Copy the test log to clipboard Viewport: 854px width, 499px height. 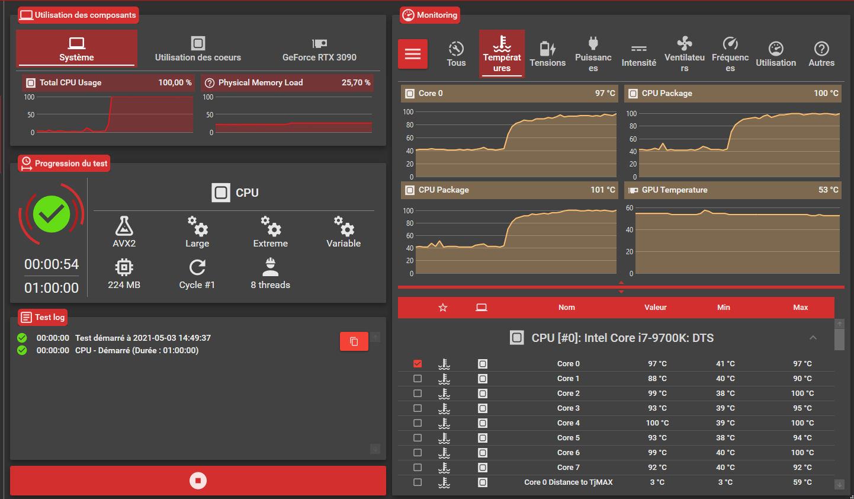click(x=354, y=341)
